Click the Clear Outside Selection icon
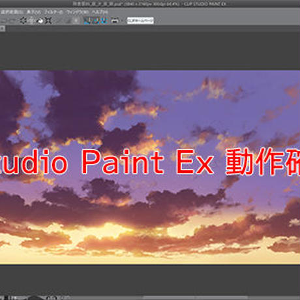300x300 pixels. 31,21
